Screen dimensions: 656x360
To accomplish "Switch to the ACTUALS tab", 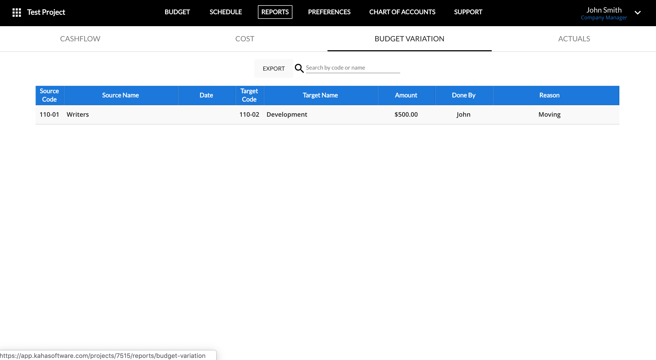I will tap(574, 39).
